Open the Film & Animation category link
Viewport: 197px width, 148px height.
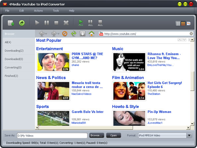[128, 78]
